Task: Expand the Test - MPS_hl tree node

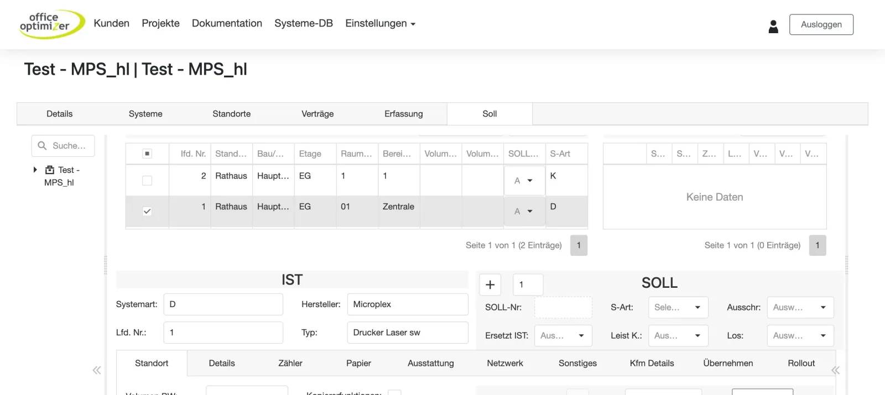Action: tap(35, 170)
